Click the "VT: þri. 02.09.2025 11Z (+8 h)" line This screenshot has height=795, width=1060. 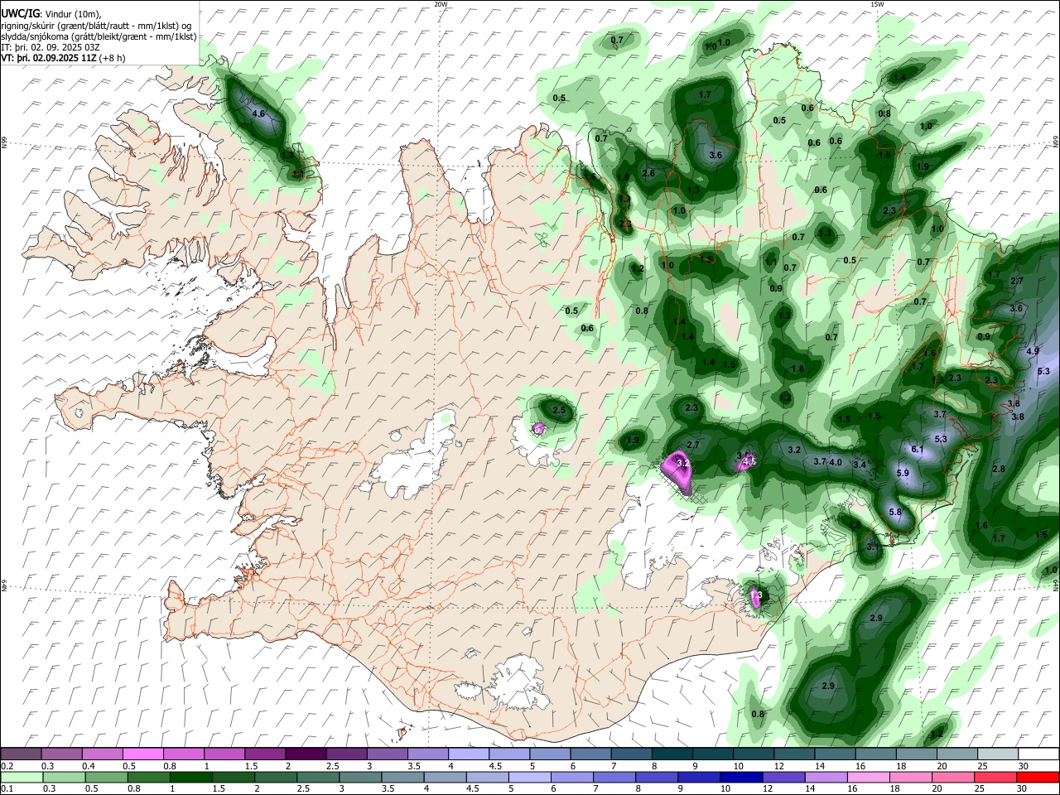tap(64, 58)
